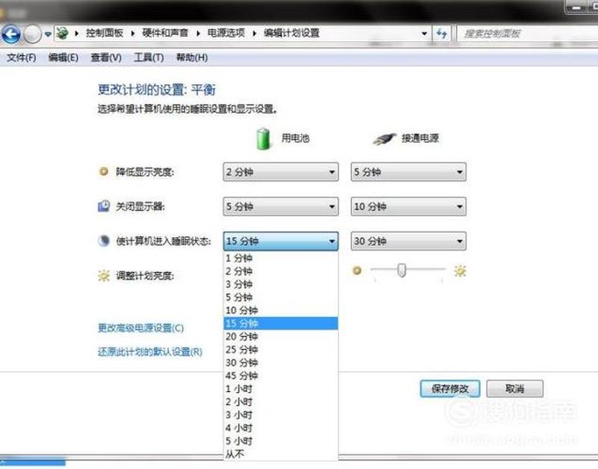
Task: Click the 搜索控制面板 search field
Action: pyautogui.click(x=528, y=34)
